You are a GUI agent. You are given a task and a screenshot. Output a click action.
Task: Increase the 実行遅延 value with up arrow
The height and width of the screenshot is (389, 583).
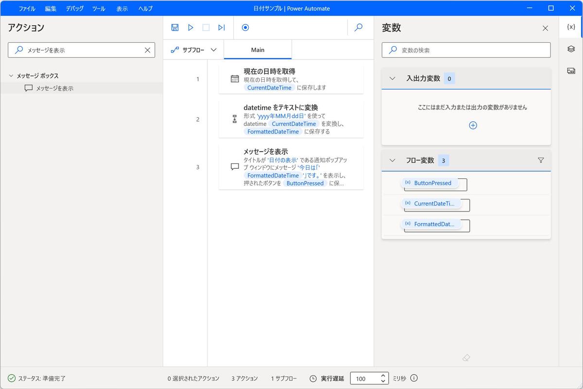coord(383,375)
